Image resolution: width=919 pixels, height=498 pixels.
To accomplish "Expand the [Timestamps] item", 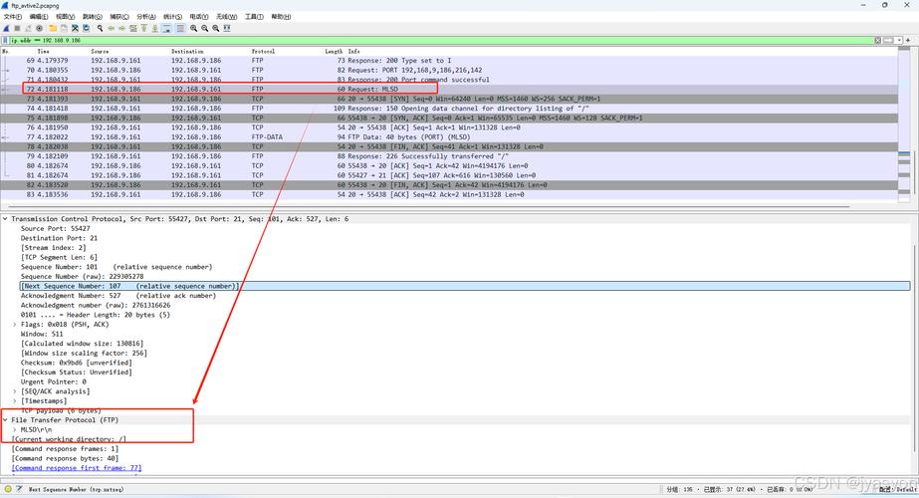I will coord(15,401).
